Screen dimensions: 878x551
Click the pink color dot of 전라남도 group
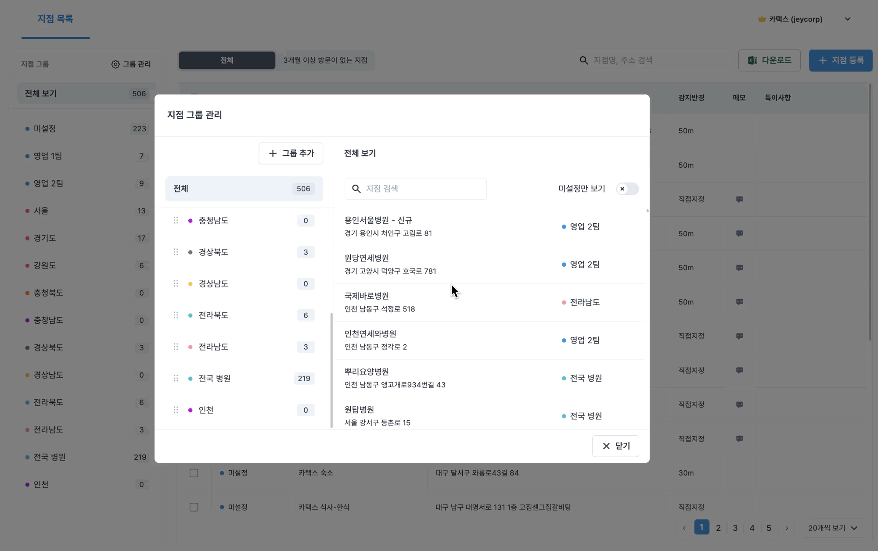[190, 347]
